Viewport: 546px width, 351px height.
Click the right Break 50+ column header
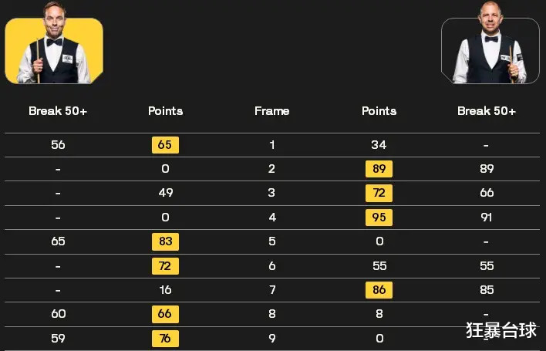point(486,111)
